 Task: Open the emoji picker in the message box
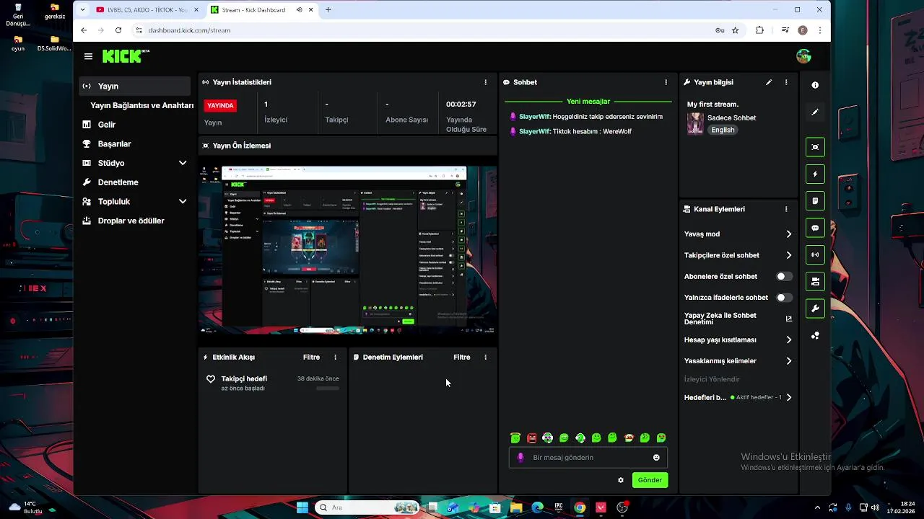pyautogui.click(x=656, y=458)
